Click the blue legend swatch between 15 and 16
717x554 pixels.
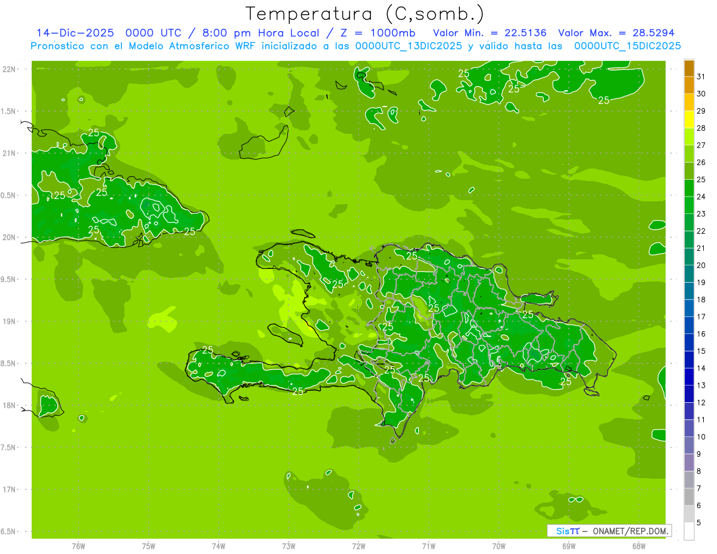[x=689, y=343]
